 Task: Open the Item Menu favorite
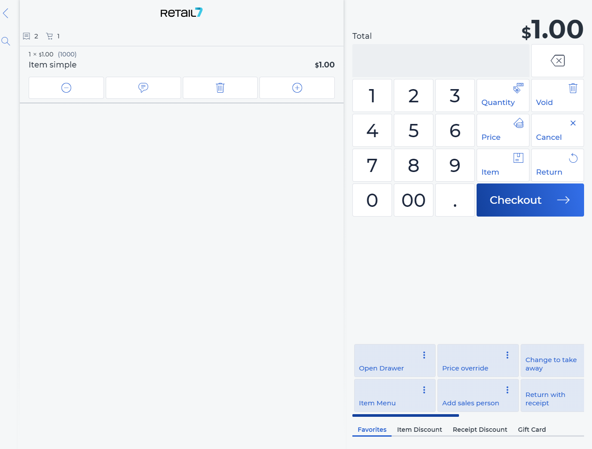coord(395,395)
